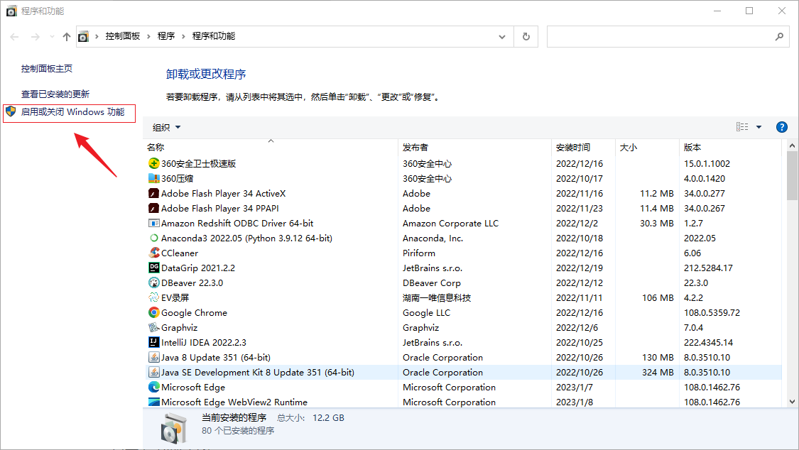Click the 360安全卫士极速版 program icon
The height and width of the screenshot is (450, 799).
coord(153,163)
